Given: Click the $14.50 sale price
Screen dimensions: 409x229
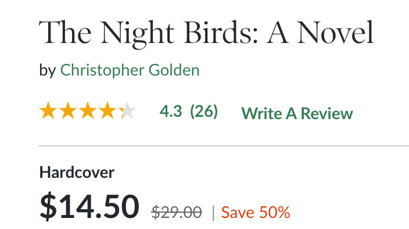Looking at the screenshot, I should point(89,206).
